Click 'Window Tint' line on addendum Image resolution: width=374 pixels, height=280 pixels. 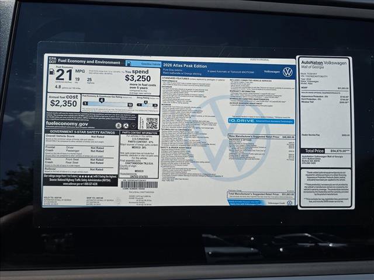(325, 102)
